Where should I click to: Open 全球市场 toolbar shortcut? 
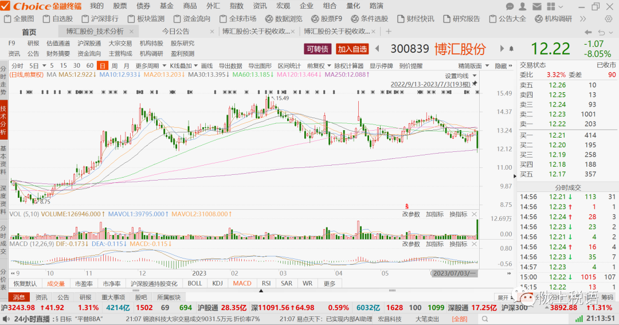(238, 18)
